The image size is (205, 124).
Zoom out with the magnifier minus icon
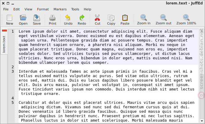(164, 18)
